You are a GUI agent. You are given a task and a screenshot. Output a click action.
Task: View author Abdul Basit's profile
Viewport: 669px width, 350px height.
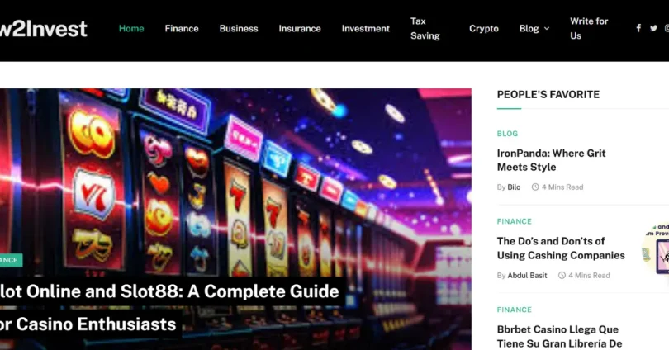click(x=527, y=276)
